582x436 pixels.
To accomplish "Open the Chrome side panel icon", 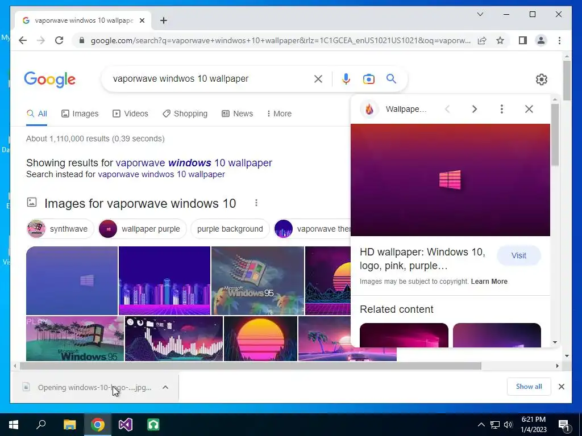I will pyautogui.click(x=523, y=40).
